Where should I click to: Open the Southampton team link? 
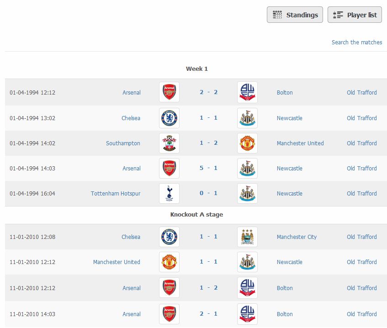pyautogui.click(x=123, y=143)
